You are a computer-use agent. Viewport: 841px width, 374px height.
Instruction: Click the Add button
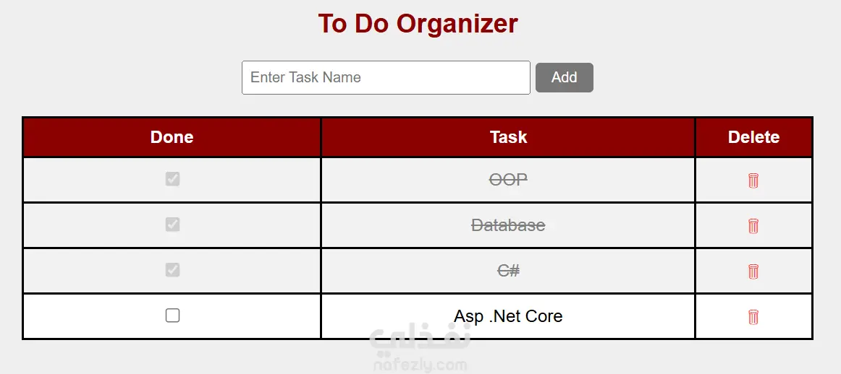(x=565, y=77)
